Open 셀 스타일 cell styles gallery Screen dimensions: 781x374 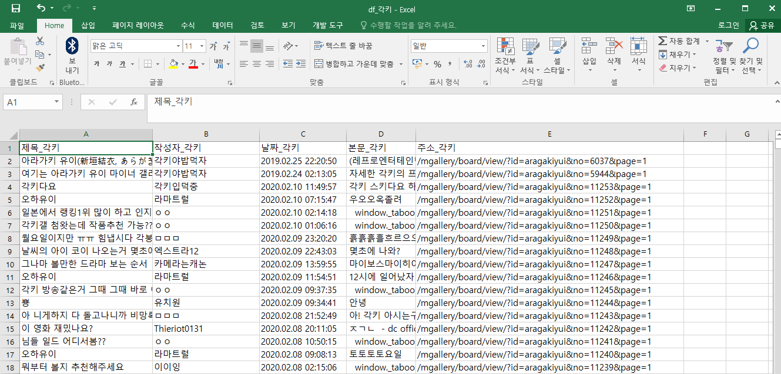click(x=557, y=55)
